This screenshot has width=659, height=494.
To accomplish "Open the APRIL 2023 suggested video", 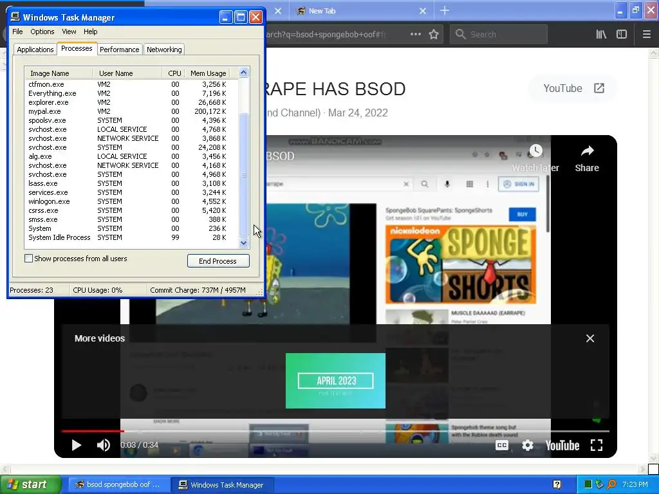I will tap(335, 381).
